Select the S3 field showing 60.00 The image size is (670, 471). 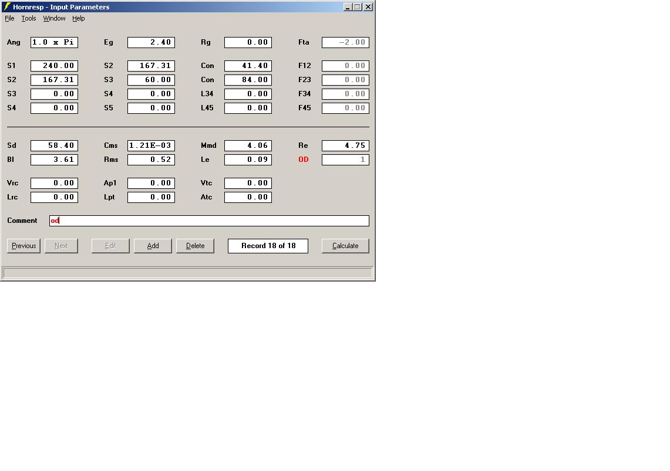[151, 80]
